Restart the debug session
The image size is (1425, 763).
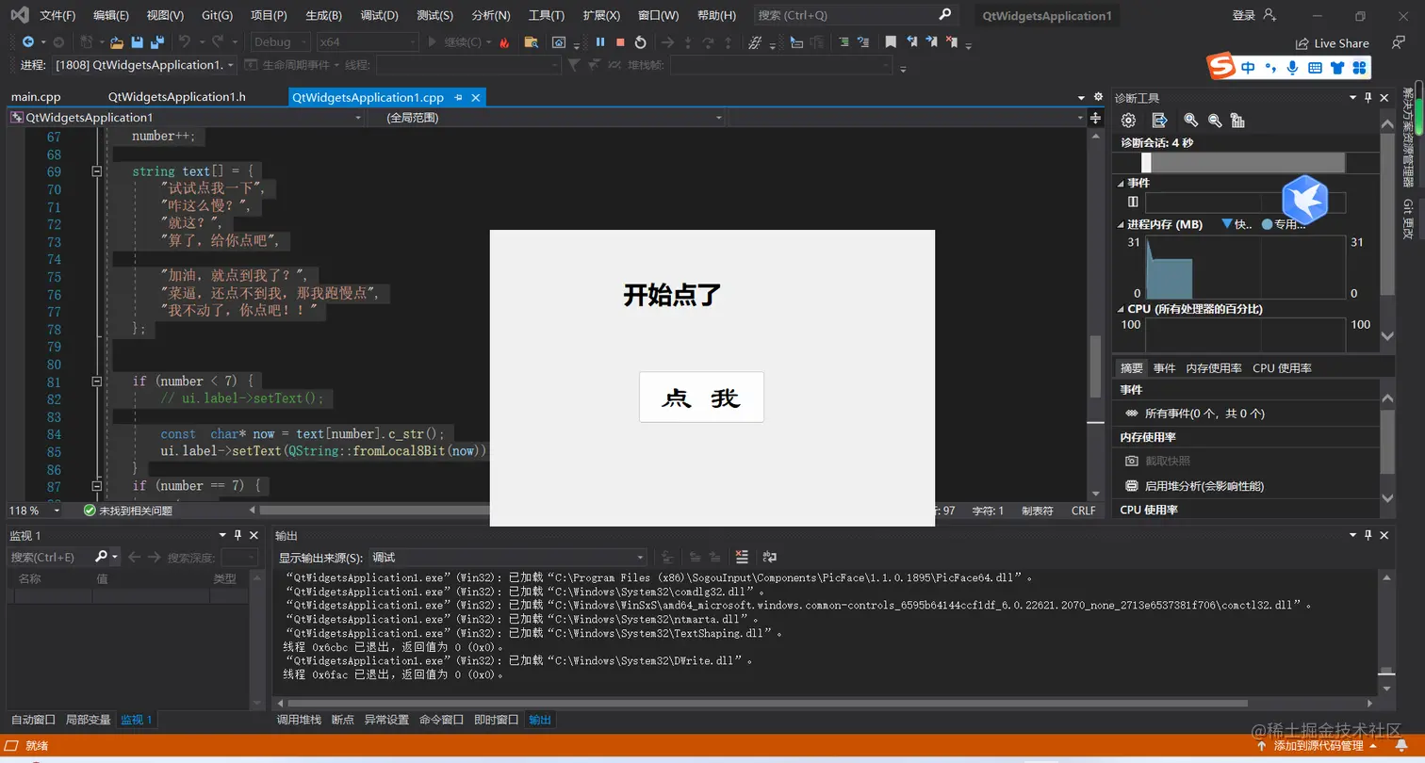tap(641, 42)
